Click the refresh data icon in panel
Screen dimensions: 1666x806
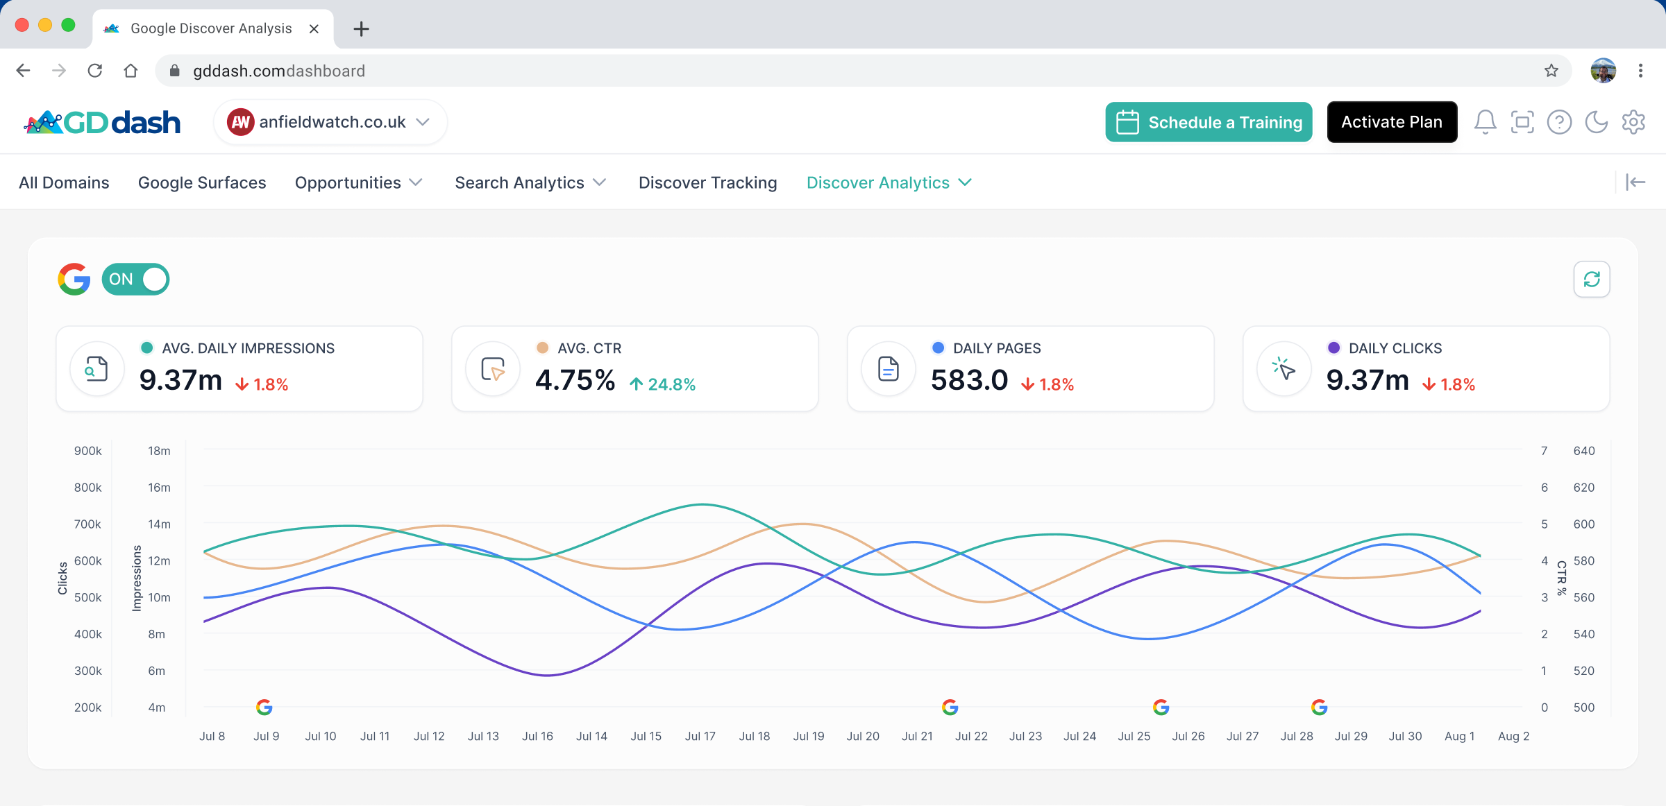point(1591,279)
